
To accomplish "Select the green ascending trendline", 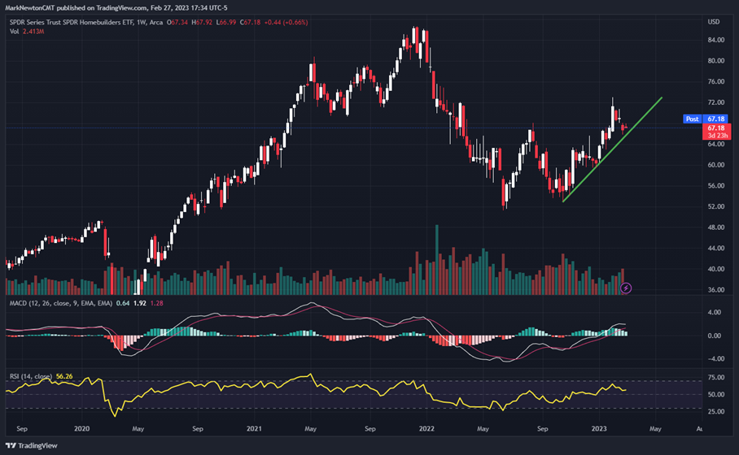I will tap(613, 149).
